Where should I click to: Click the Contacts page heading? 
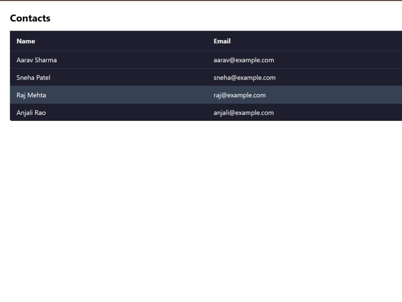point(30,18)
